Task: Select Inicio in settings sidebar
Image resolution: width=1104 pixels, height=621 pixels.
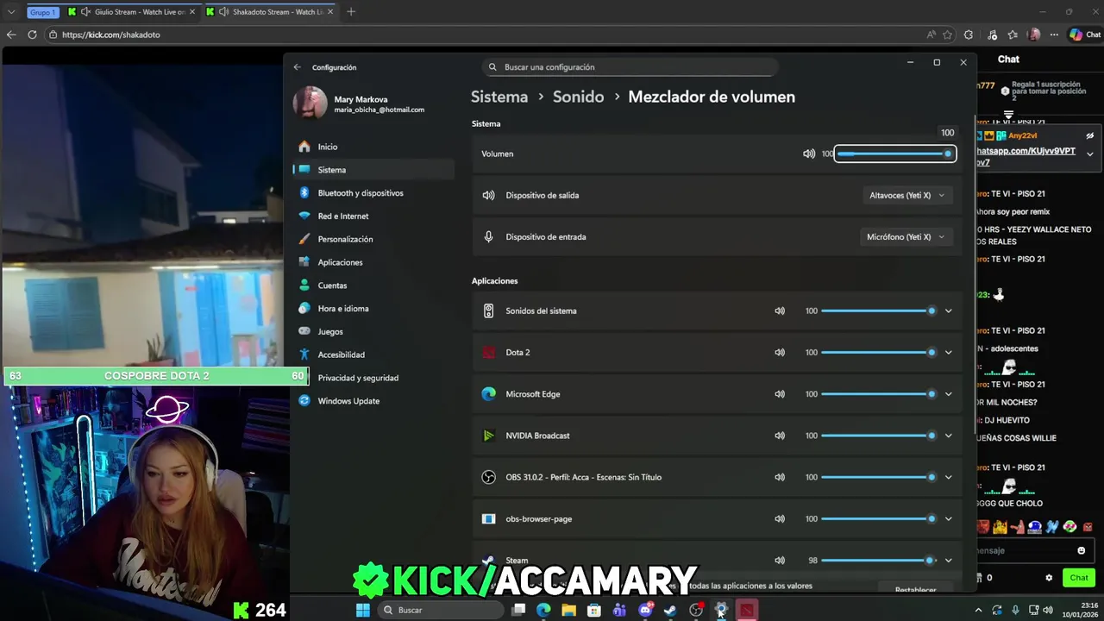Action: [373, 147]
